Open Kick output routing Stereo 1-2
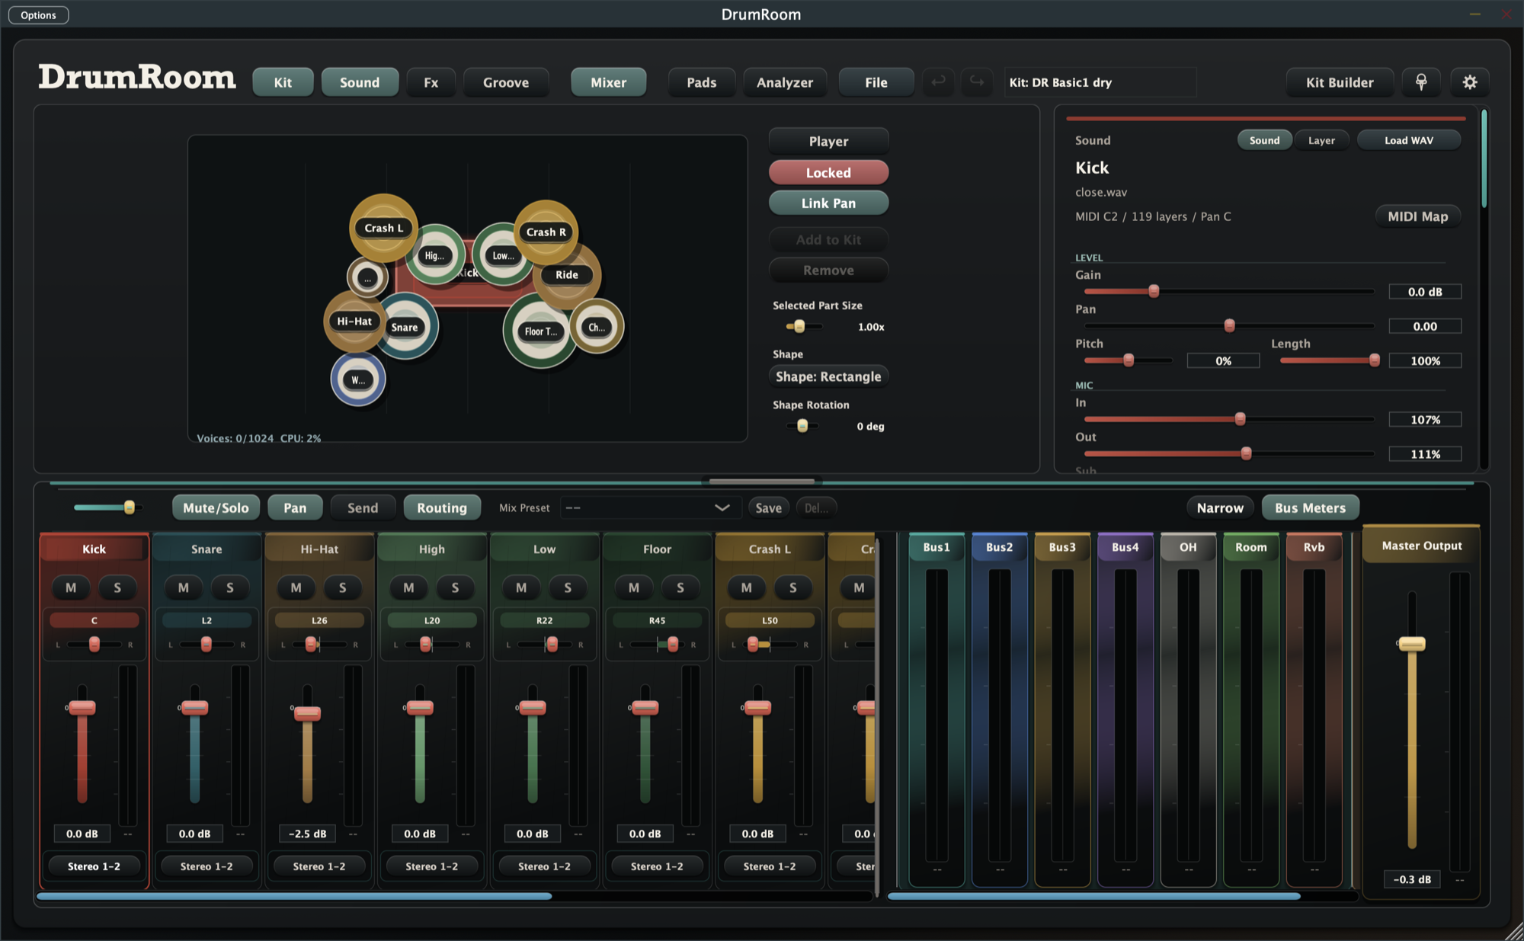Screen dimensions: 1524x941 94,866
